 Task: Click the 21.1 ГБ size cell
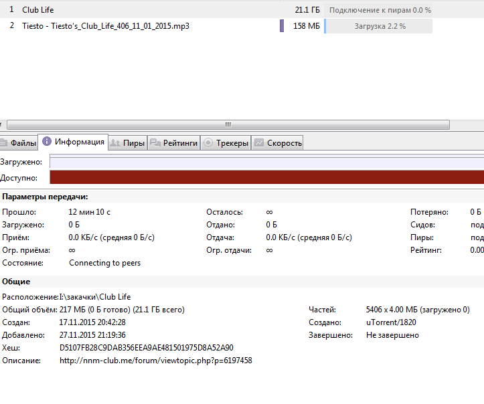click(307, 10)
